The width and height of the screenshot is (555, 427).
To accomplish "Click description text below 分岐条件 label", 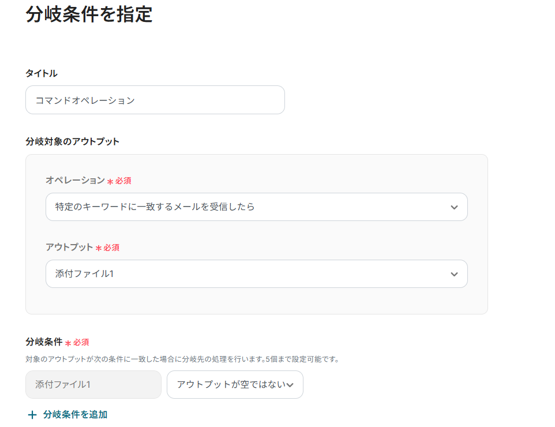I will (x=182, y=359).
